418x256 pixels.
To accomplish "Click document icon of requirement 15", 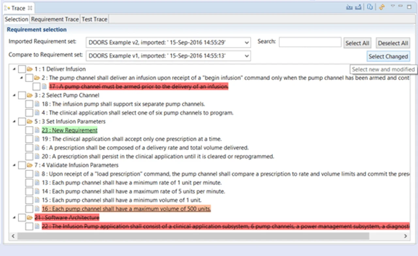I will point(37,200).
